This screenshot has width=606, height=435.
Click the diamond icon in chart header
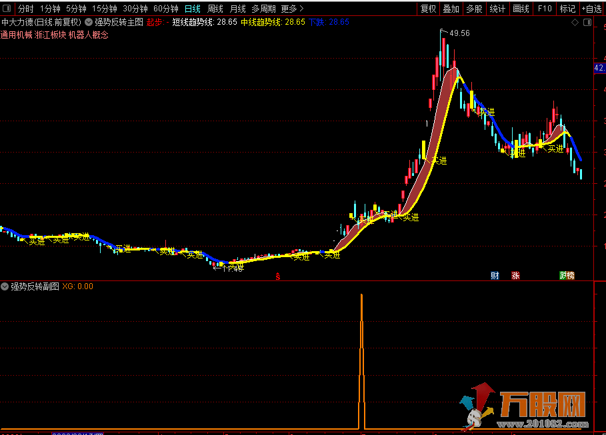coord(575,23)
